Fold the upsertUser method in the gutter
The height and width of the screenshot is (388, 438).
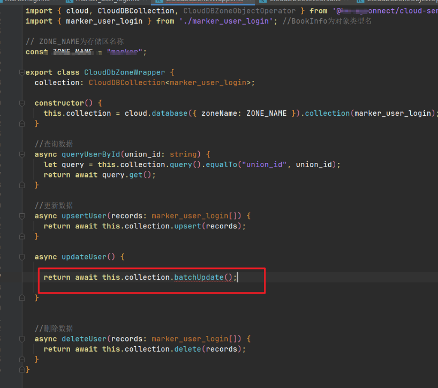click(x=21, y=216)
